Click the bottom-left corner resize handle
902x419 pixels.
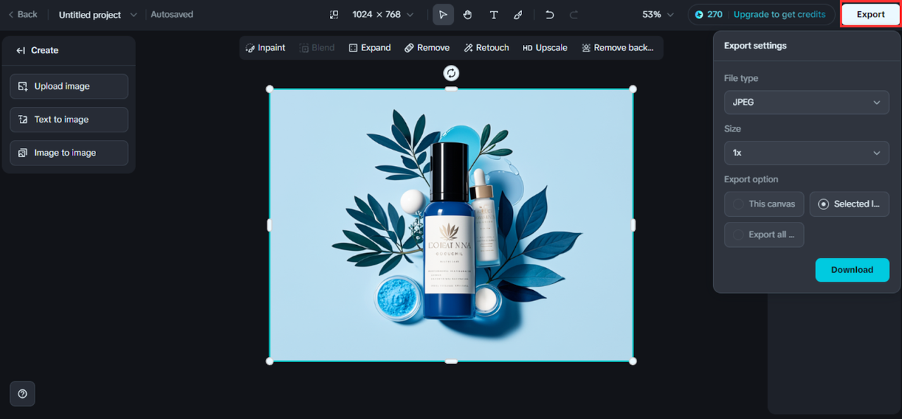point(269,361)
